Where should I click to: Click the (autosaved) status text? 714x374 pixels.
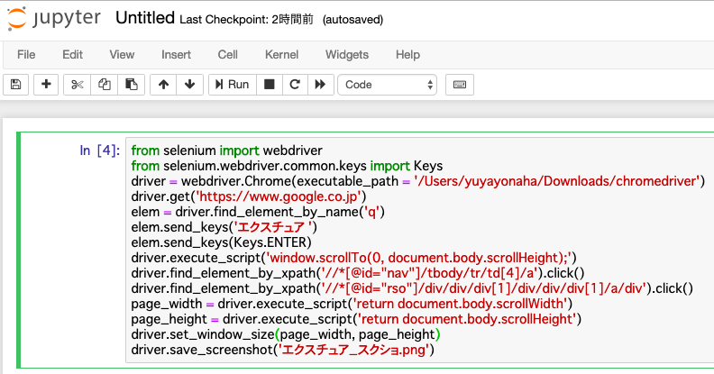[x=352, y=20]
